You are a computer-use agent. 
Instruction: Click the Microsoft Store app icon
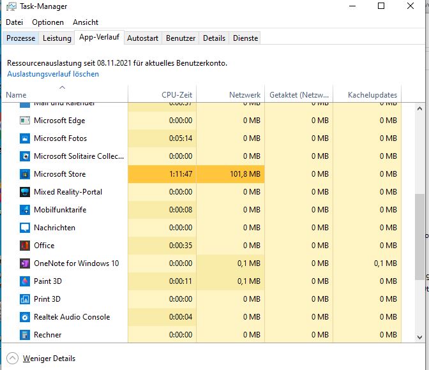click(25, 174)
